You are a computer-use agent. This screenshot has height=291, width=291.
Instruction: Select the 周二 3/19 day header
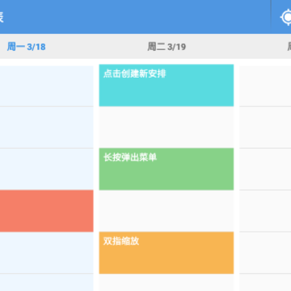click(x=167, y=47)
